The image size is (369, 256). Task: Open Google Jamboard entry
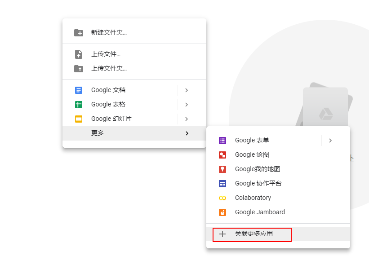pyautogui.click(x=278, y=212)
